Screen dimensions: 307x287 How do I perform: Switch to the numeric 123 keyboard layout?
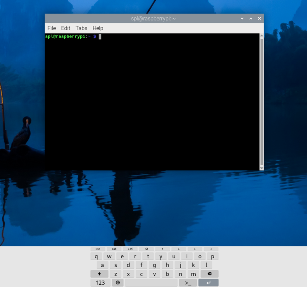(100, 282)
